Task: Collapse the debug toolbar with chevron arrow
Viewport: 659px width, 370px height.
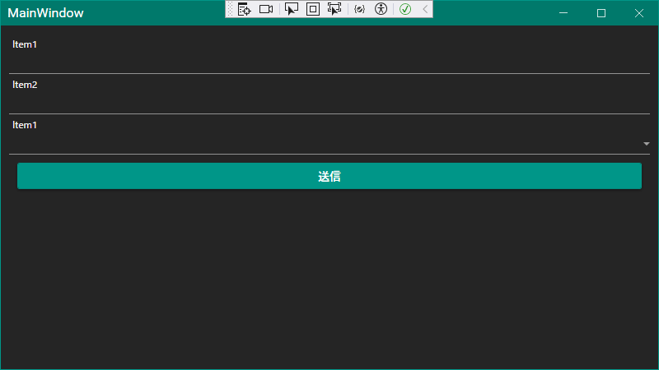Action: pos(425,9)
